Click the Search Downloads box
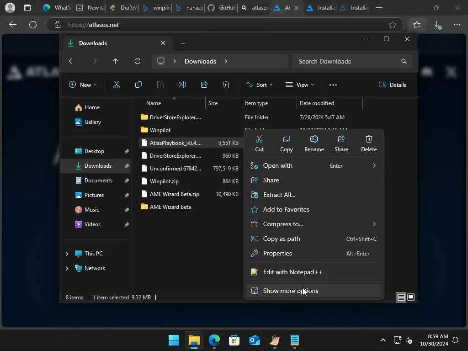The image size is (468, 351). (x=352, y=61)
